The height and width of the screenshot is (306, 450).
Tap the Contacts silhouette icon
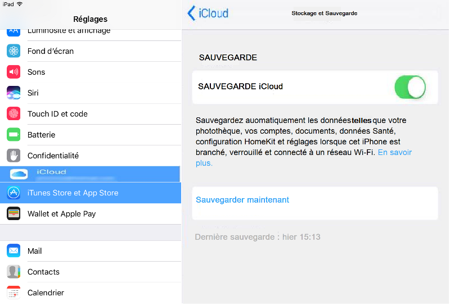[13, 272]
